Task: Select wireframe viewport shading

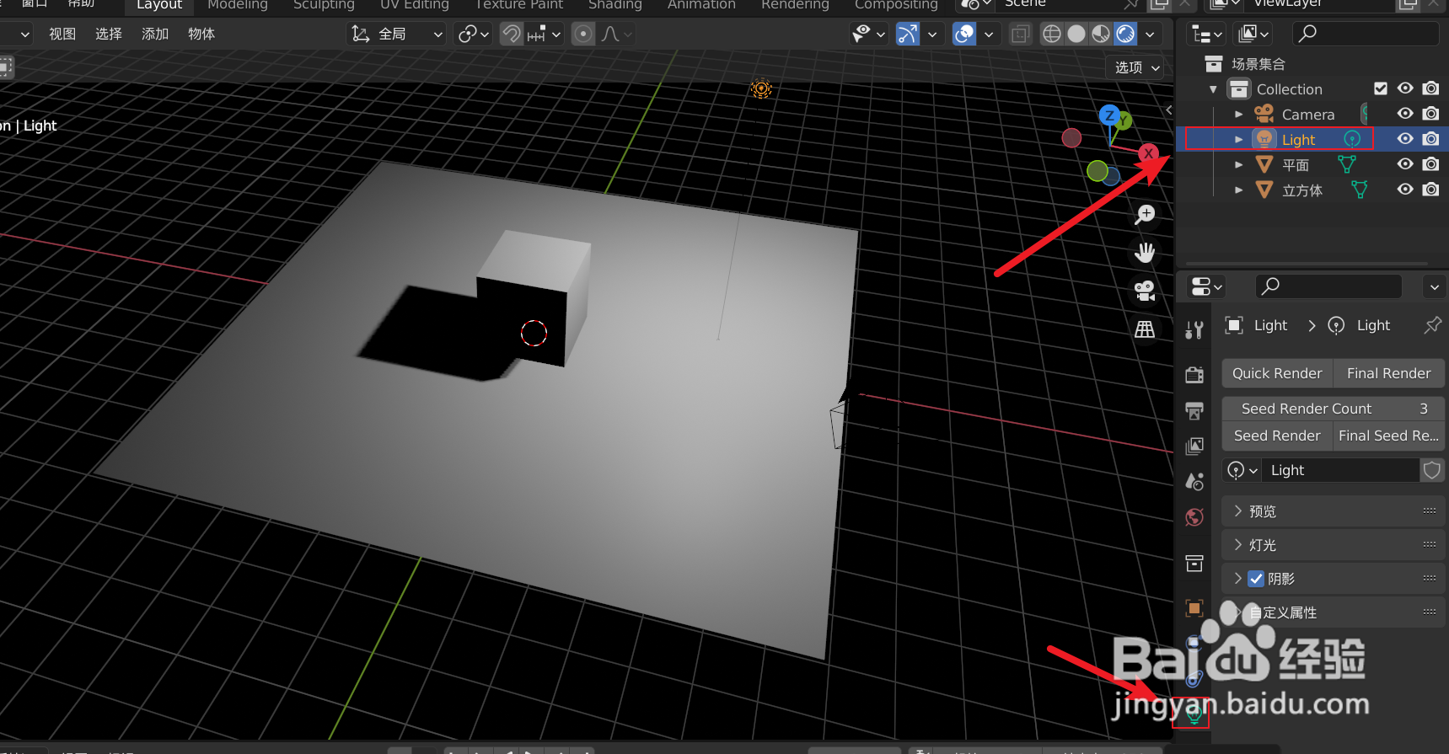Action: (1052, 34)
